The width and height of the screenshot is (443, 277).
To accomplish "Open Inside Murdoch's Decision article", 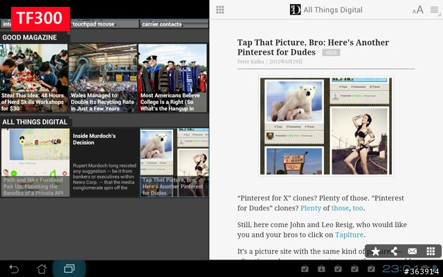I will (x=105, y=163).
